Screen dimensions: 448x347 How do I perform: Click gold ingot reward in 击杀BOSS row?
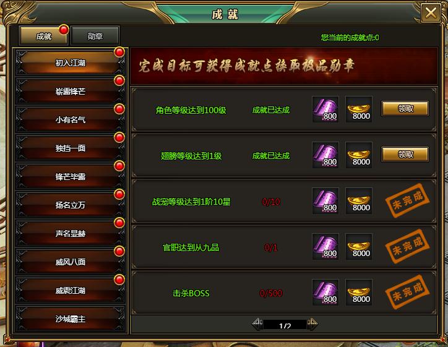pyautogui.click(x=359, y=292)
